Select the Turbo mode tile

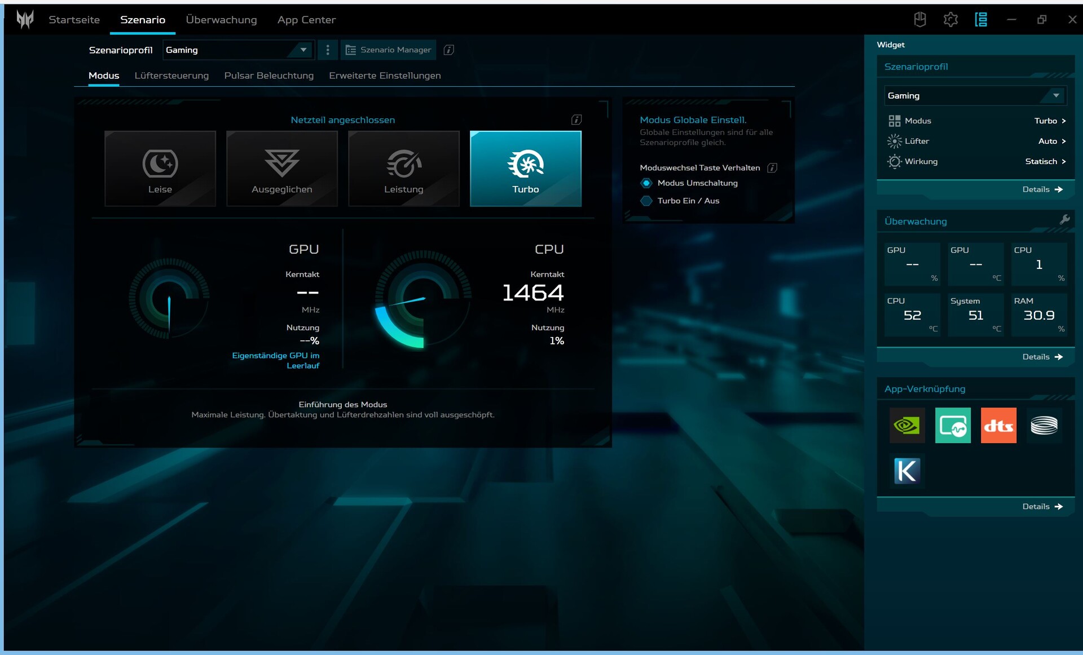pyautogui.click(x=525, y=168)
